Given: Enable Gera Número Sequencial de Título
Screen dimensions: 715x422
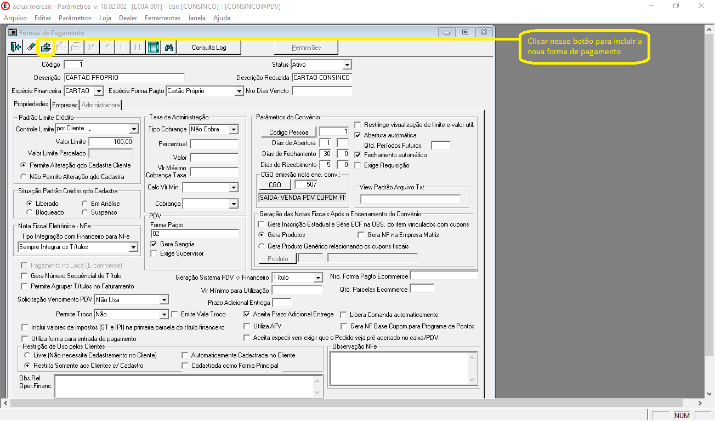Looking at the screenshot, I should click(24, 276).
